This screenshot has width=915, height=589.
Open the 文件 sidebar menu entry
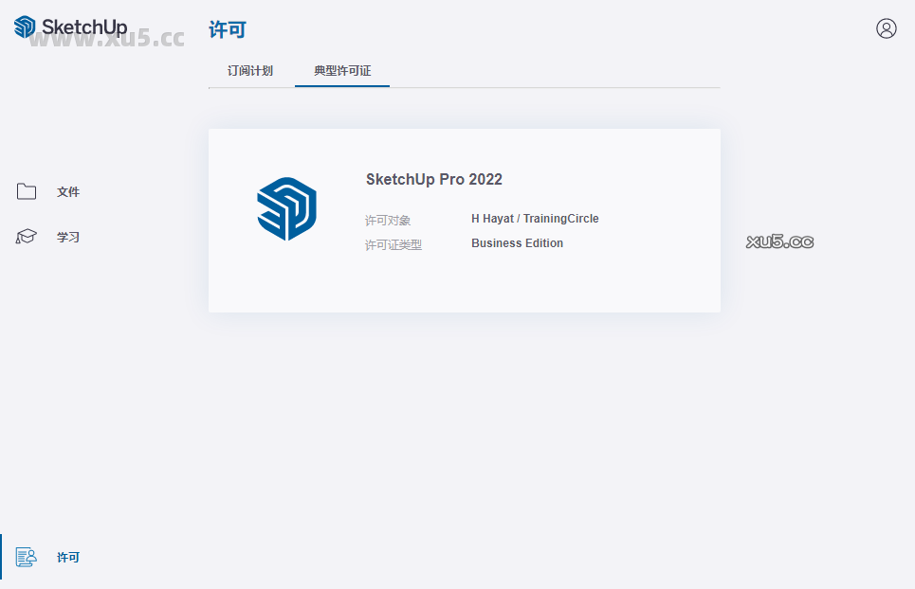coord(68,191)
